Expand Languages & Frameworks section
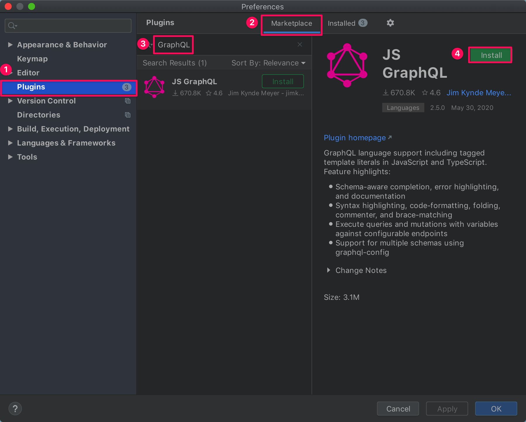 point(10,143)
